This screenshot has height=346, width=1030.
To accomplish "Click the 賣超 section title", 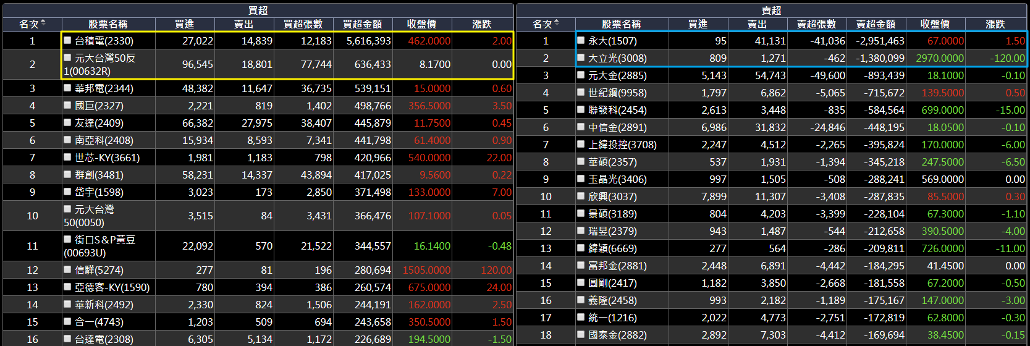I will point(771,11).
